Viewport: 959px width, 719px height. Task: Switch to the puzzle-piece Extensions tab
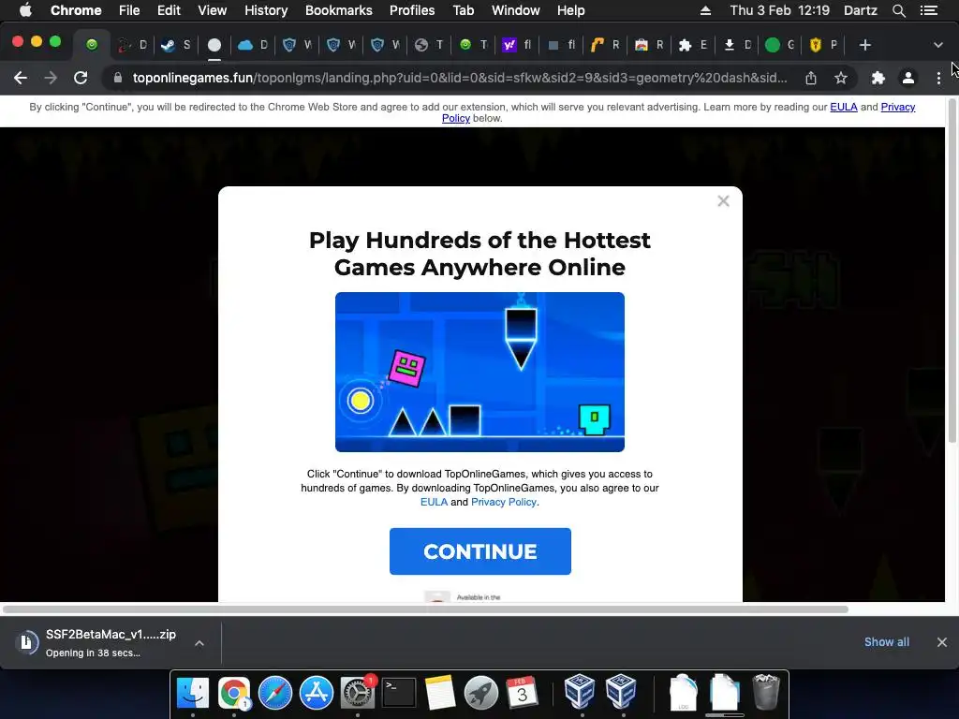pyautogui.click(x=692, y=45)
